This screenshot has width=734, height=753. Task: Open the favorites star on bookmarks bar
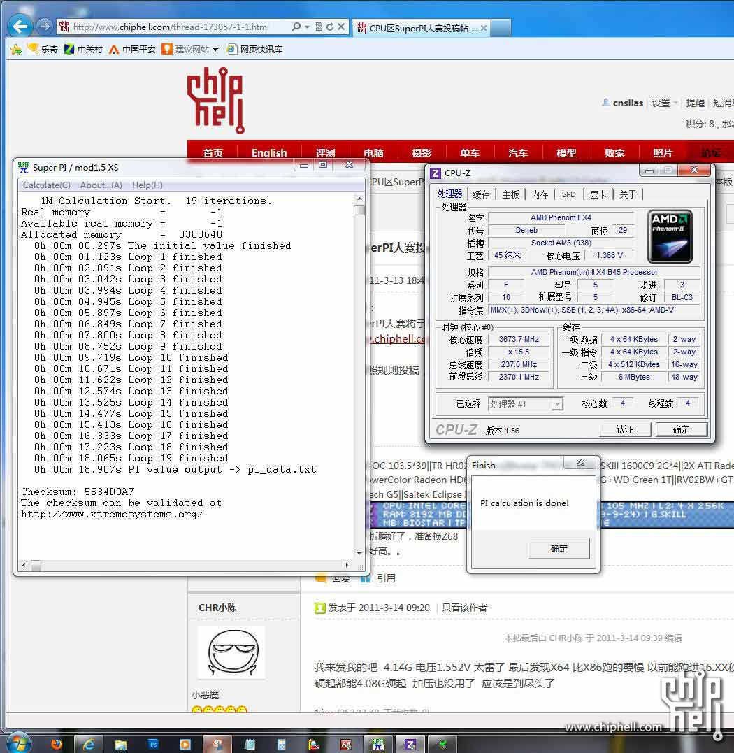pos(16,49)
